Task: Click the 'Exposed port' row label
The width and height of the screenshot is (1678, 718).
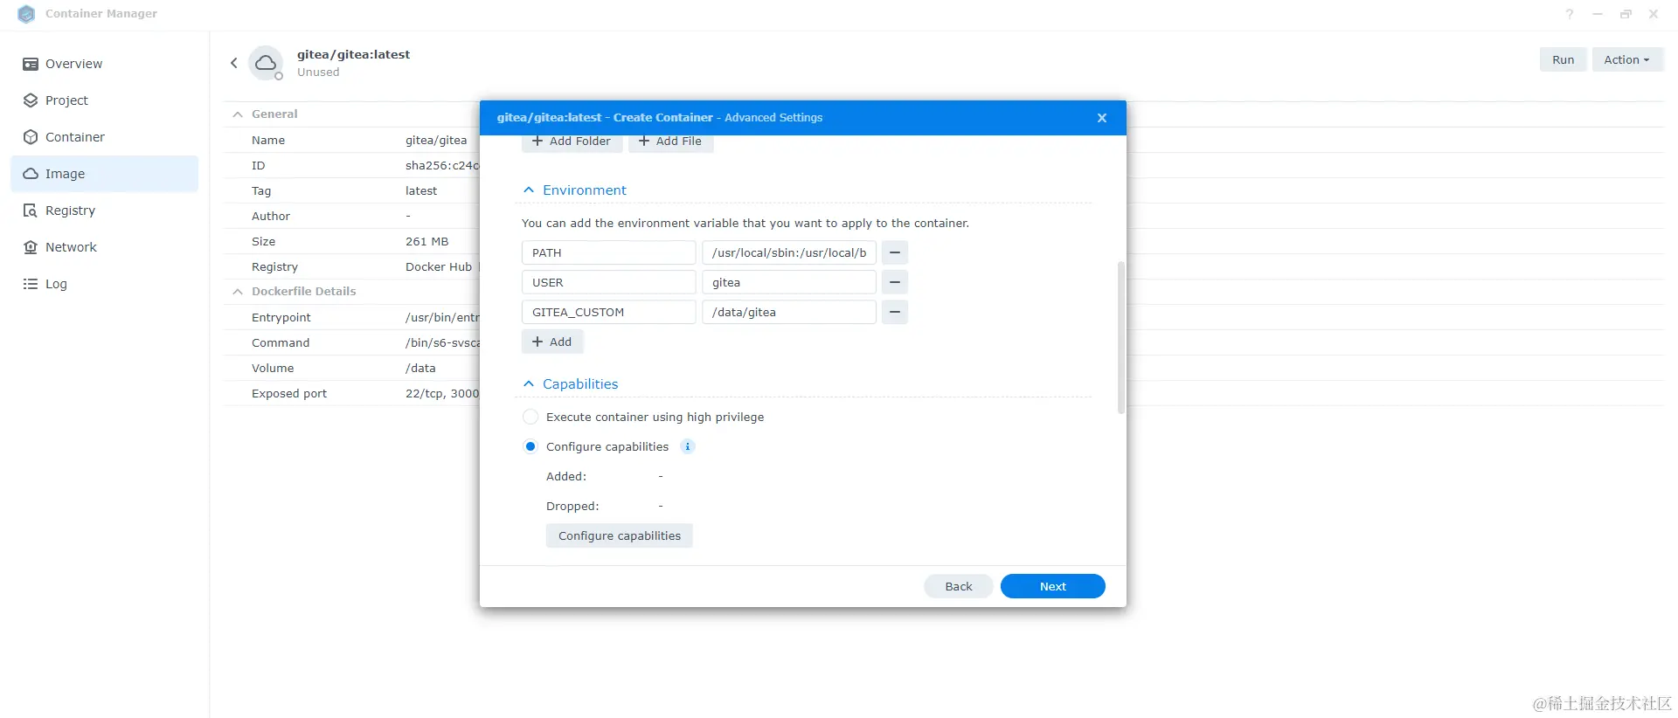Action: click(x=289, y=393)
